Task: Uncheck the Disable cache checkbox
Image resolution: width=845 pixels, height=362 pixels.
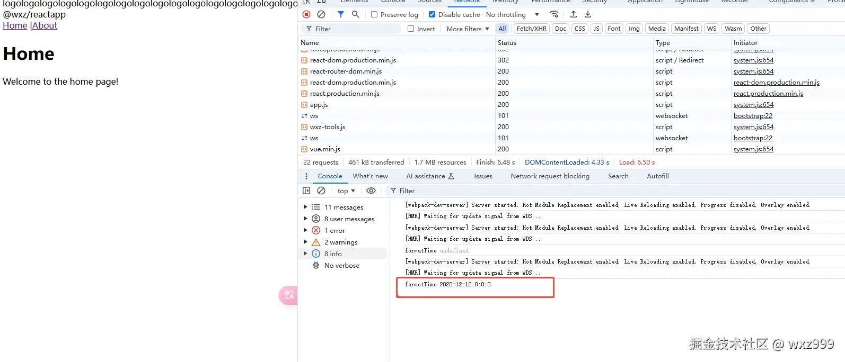Action: tap(432, 15)
